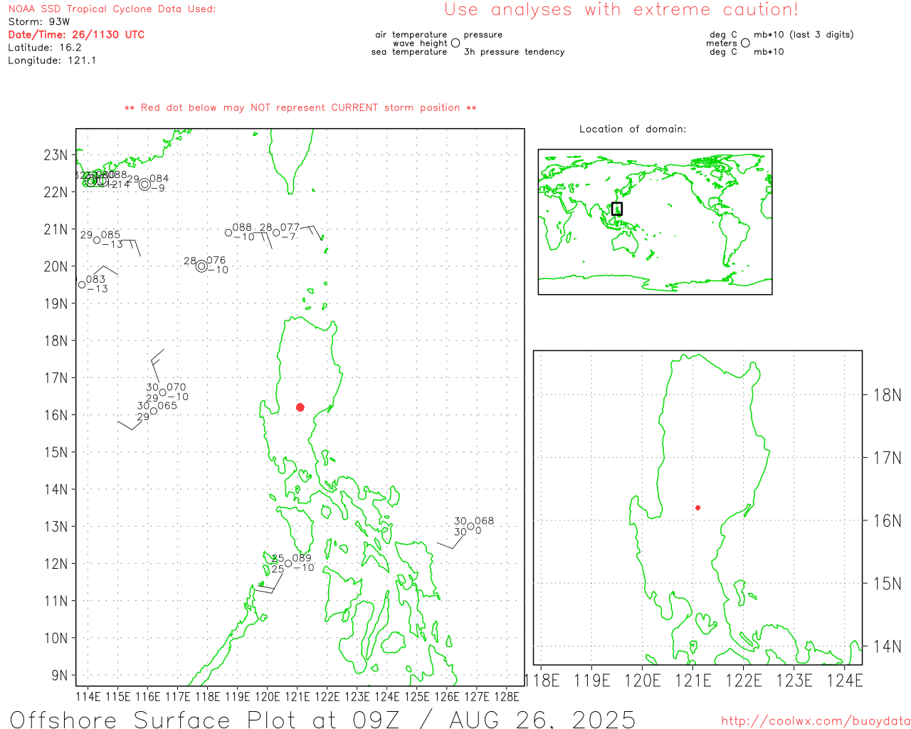911x729 pixels.
Task: Open the coolwx.com/buoydata URL
Action: pyautogui.click(x=815, y=721)
